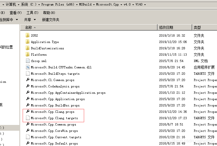The width and height of the screenshot is (217, 146).
Task: Select the file name Microsoft.Build.CPPTasks.Common.dll
Action: (x=61, y=67)
